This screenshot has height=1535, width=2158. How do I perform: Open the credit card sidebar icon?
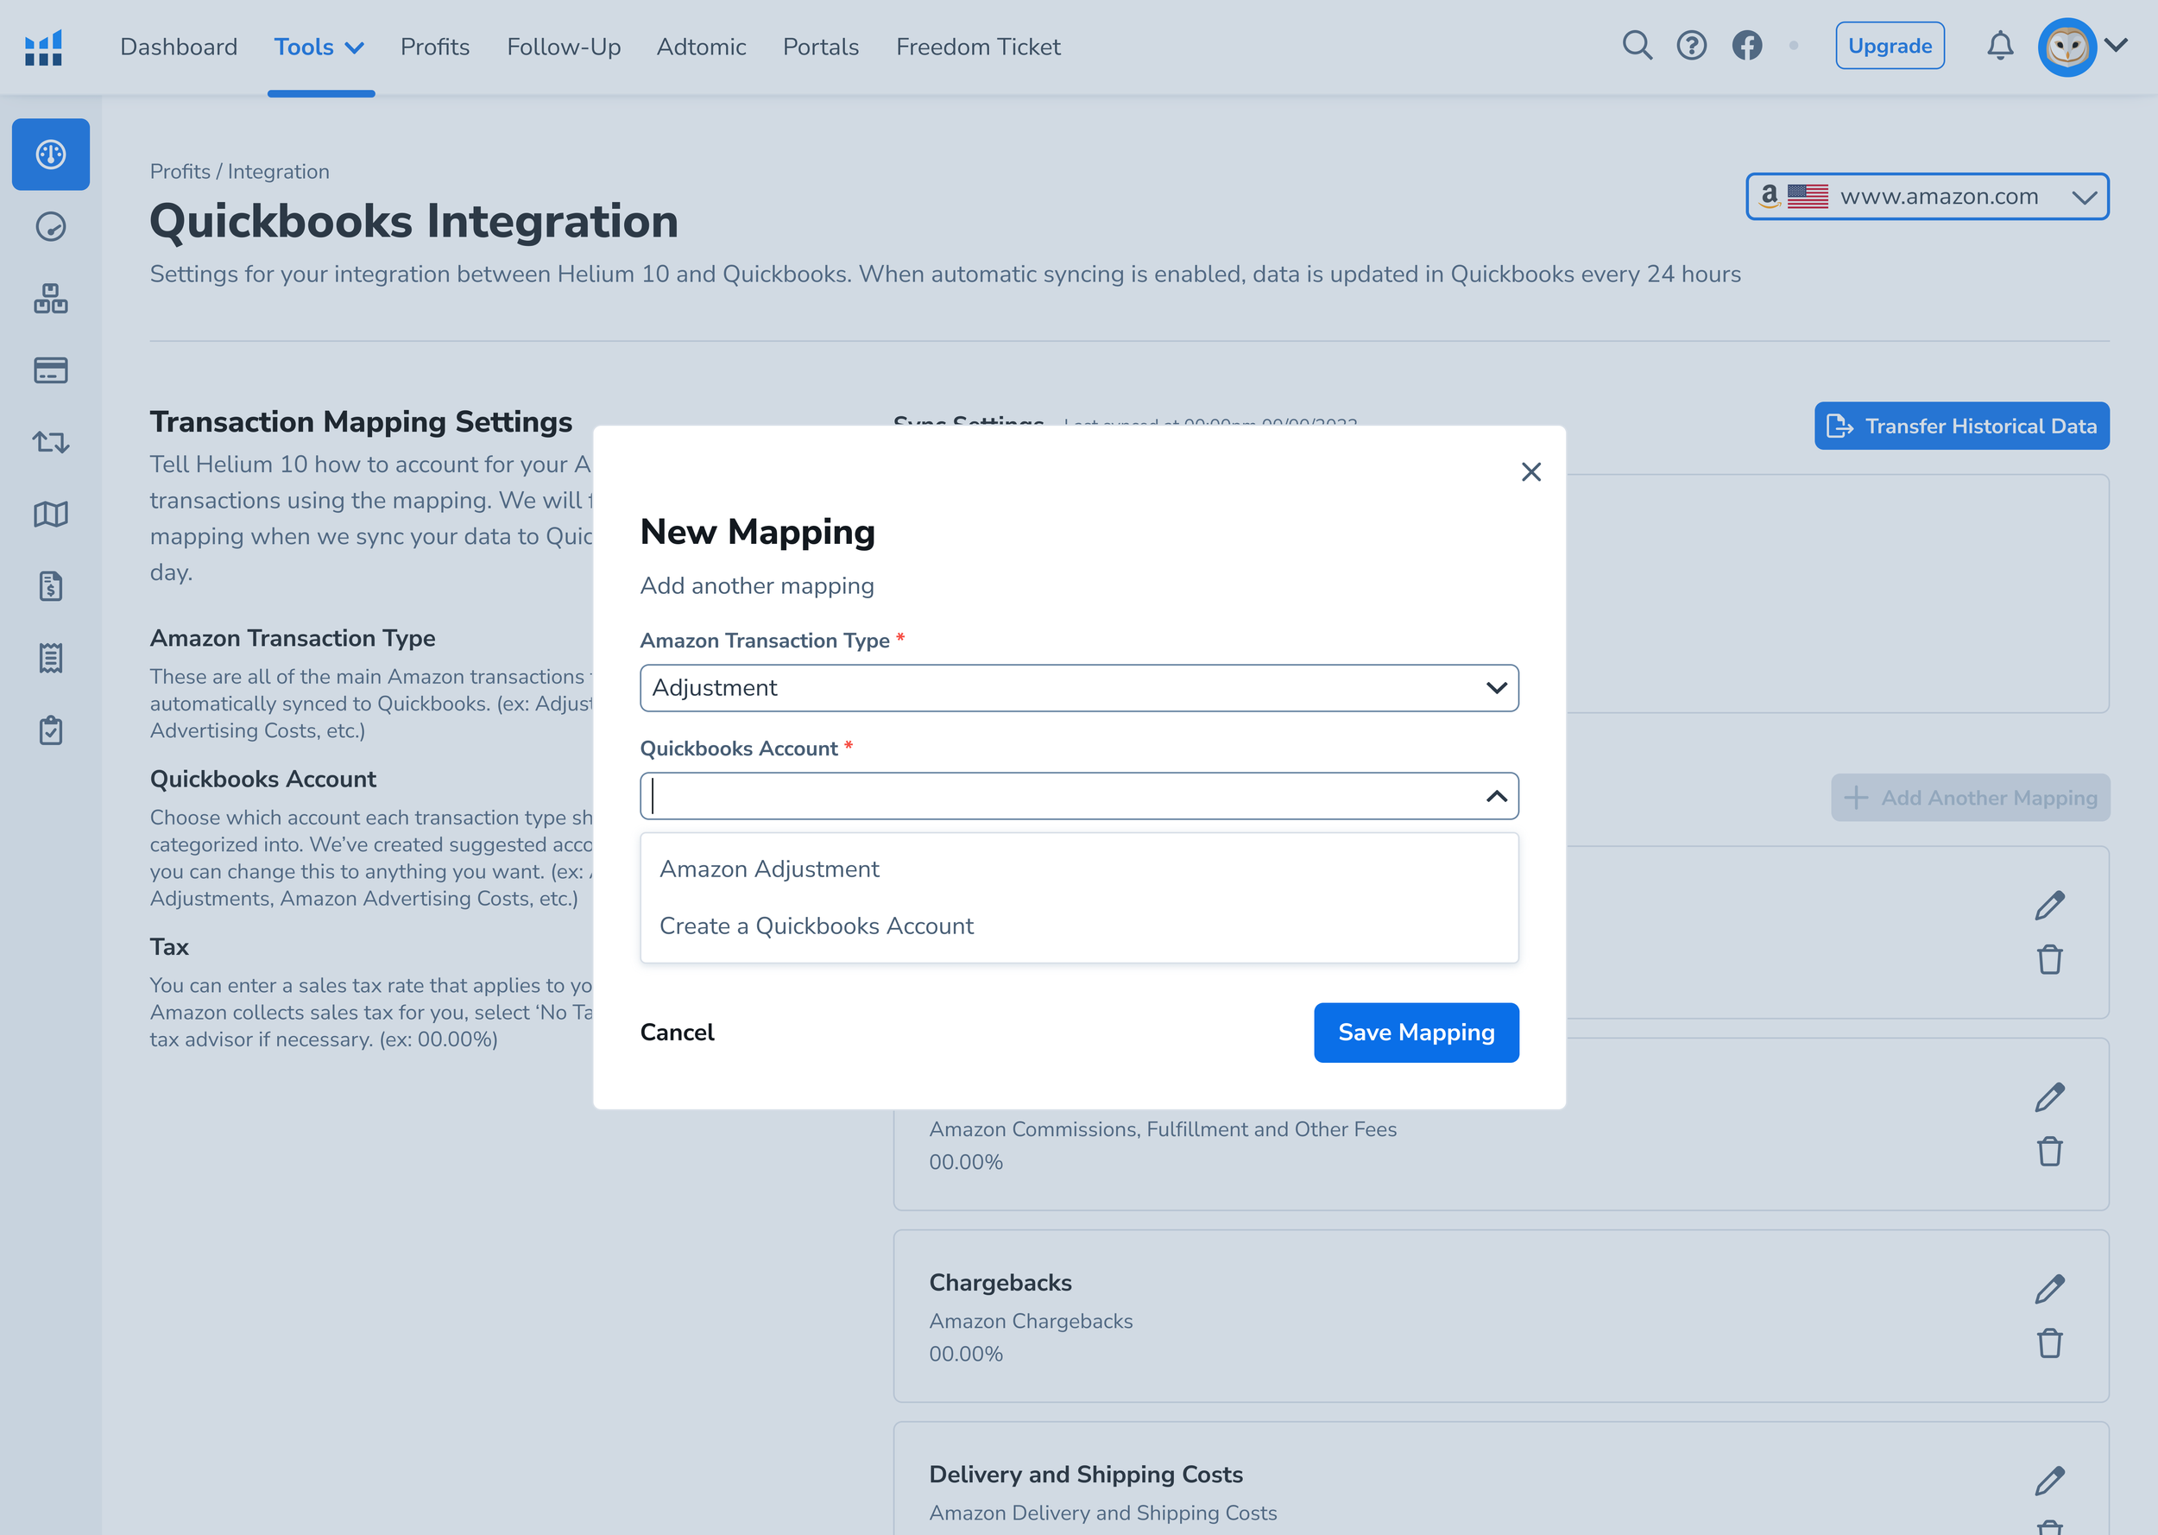coord(51,370)
